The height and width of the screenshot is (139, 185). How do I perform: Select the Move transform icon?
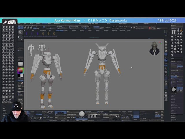[25, 28]
